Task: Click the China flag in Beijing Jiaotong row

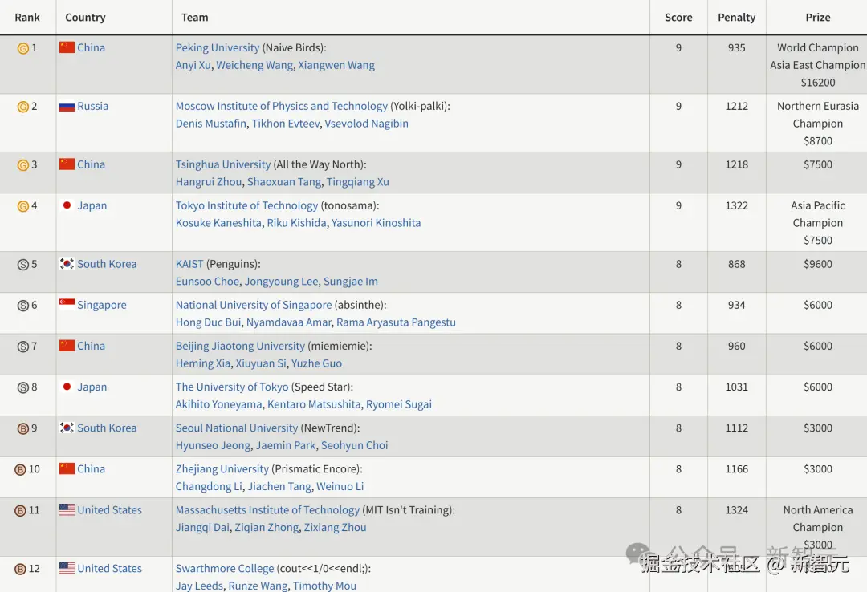Action: pos(67,346)
